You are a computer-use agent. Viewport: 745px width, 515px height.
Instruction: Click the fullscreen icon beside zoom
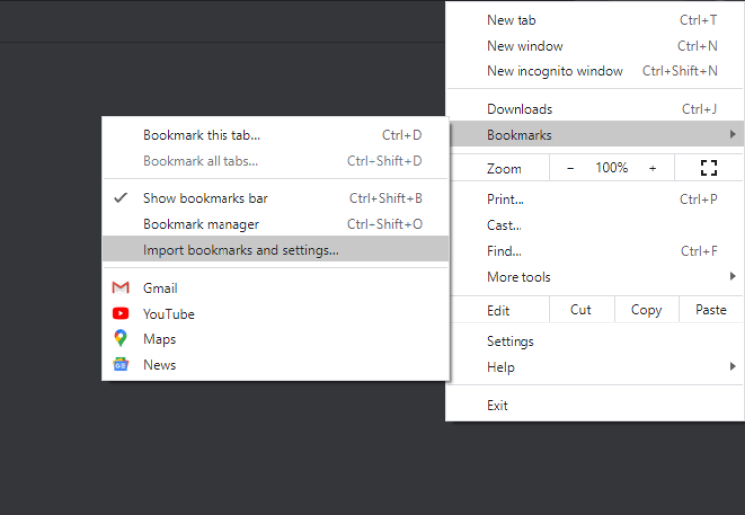pos(708,168)
